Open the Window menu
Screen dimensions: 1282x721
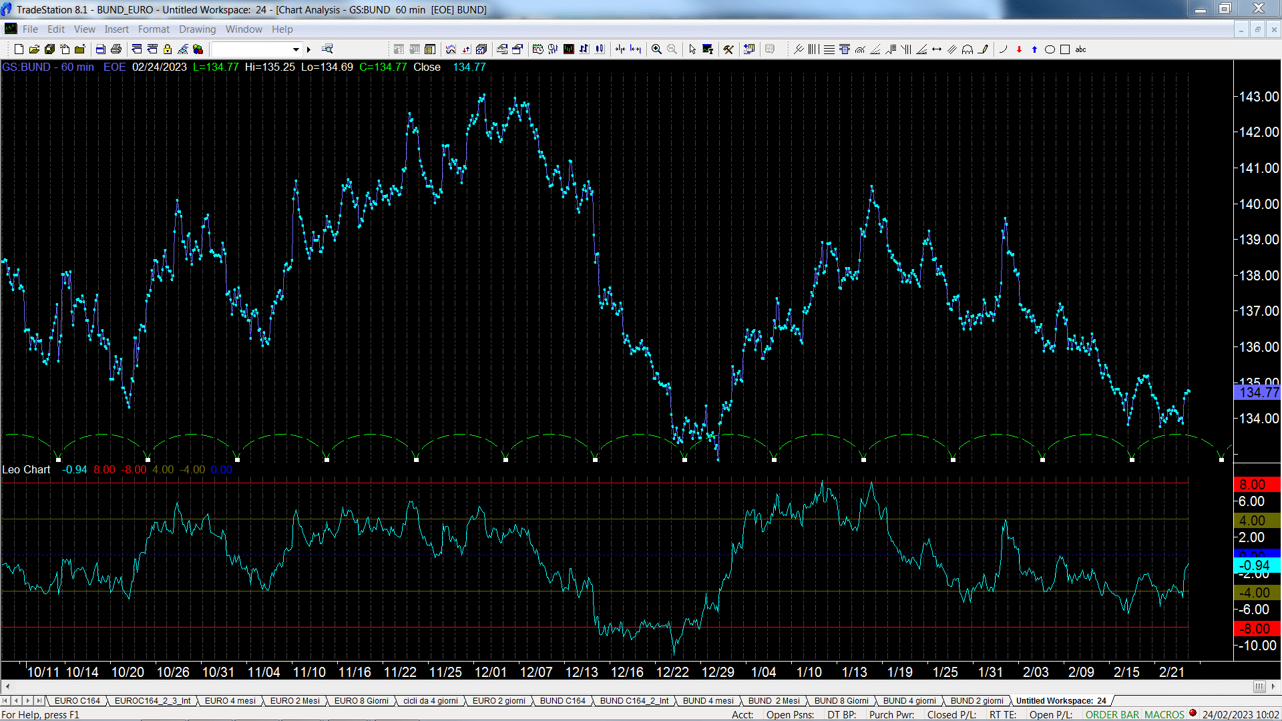(x=244, y=29)
